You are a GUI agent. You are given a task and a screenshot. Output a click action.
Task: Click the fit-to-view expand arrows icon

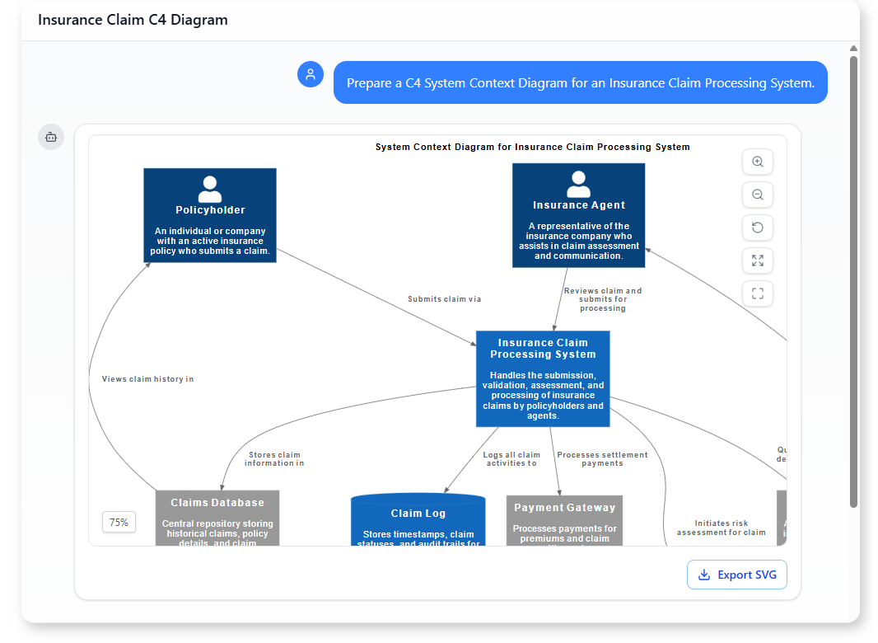(x=757, y=260)
